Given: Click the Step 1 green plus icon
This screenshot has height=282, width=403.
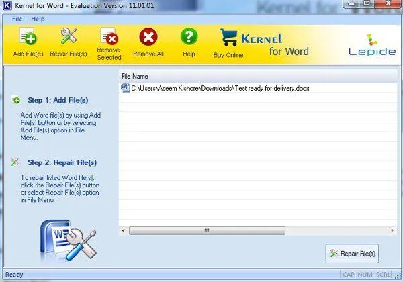Looking at the screenshot, I should click(x=16, y=100).
